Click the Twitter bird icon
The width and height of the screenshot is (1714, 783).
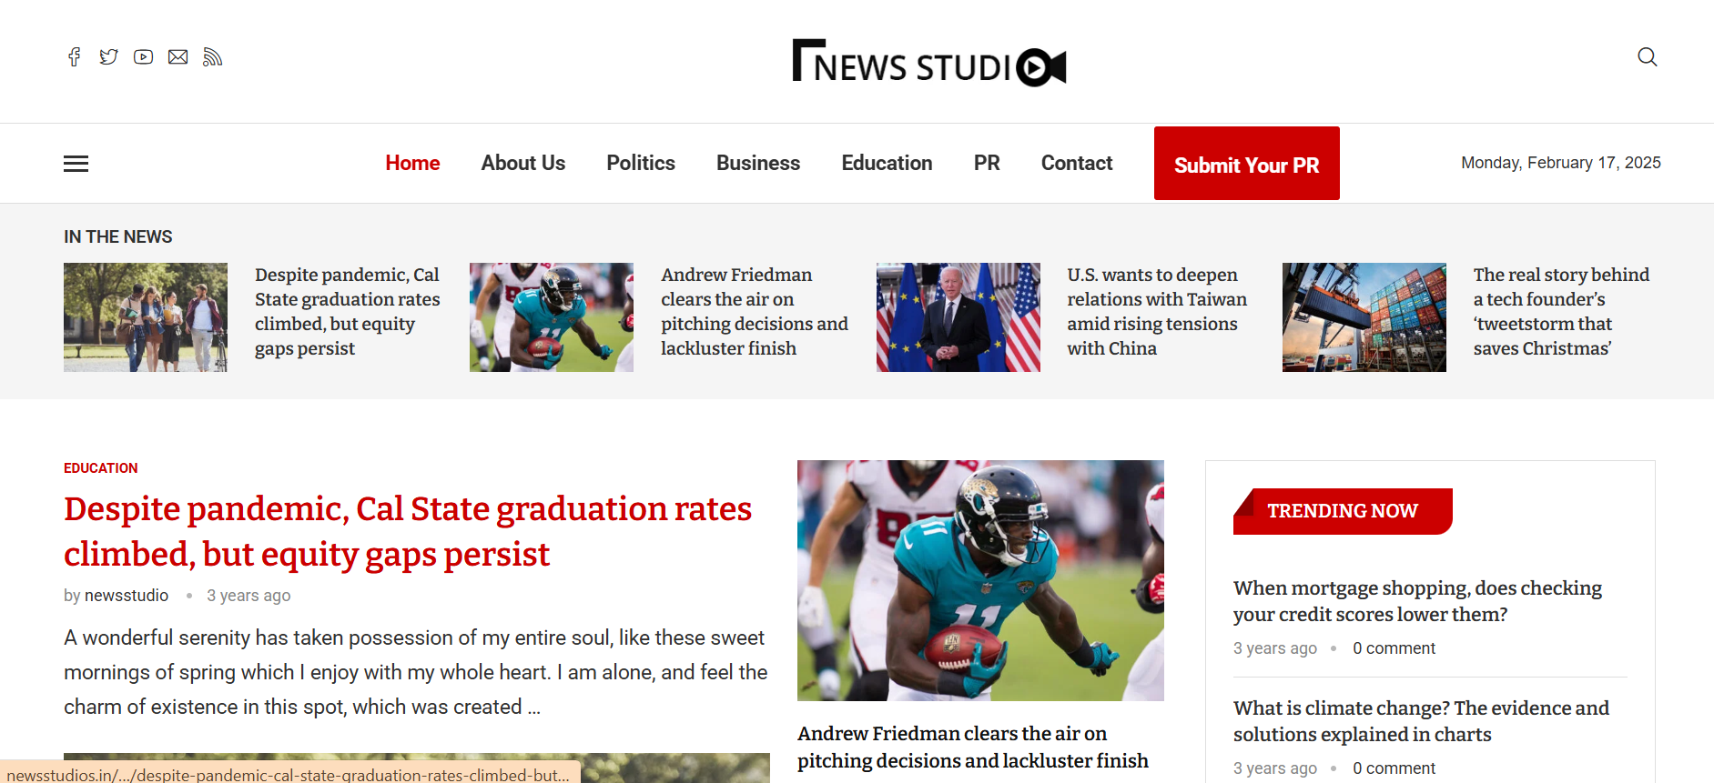tap(108, 57)
